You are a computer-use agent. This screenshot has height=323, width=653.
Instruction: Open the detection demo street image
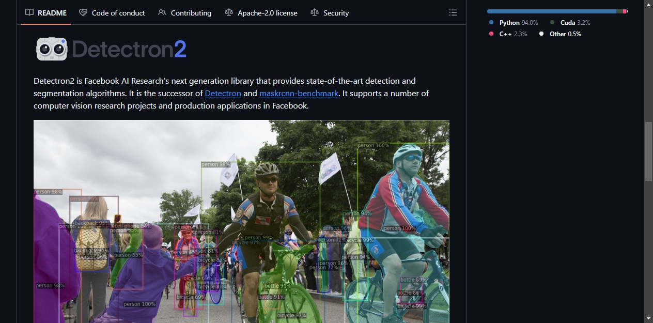pos(241,222)
